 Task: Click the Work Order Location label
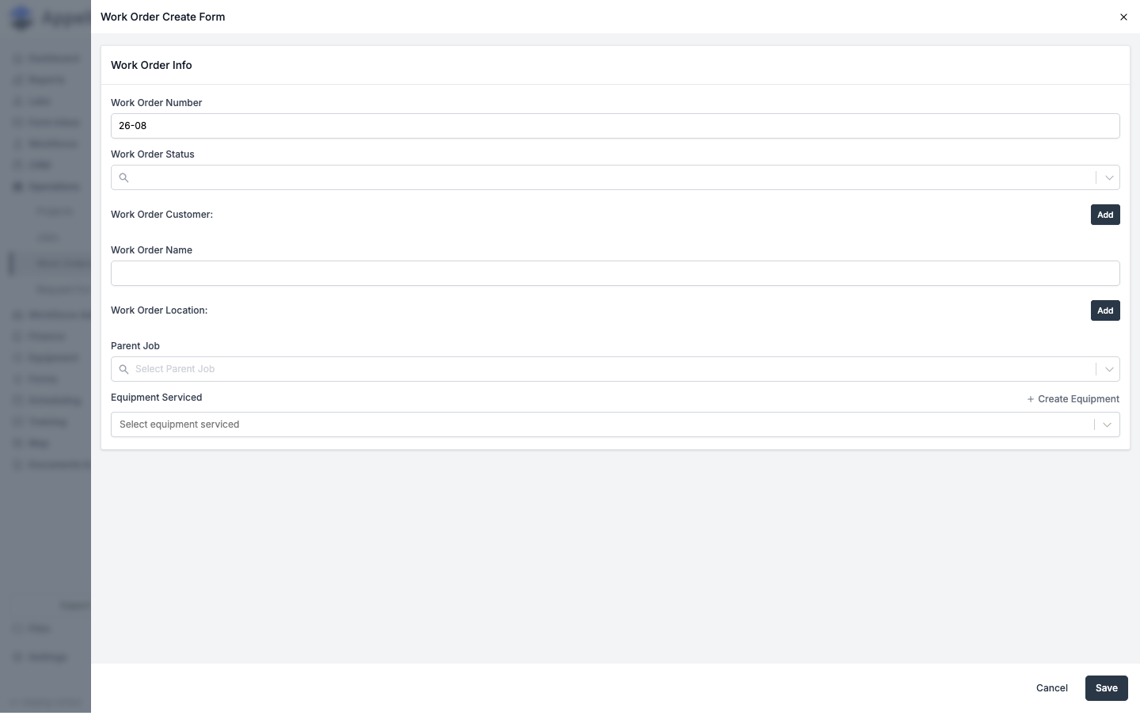159,310
